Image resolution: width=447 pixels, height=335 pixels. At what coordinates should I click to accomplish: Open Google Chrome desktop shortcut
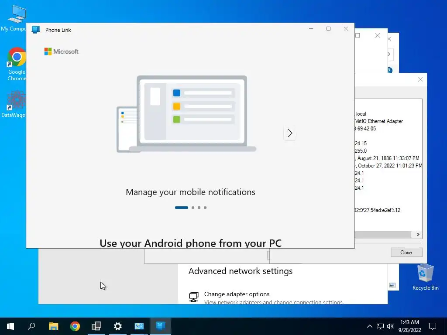pyautogui.click(x=16, y=64)
